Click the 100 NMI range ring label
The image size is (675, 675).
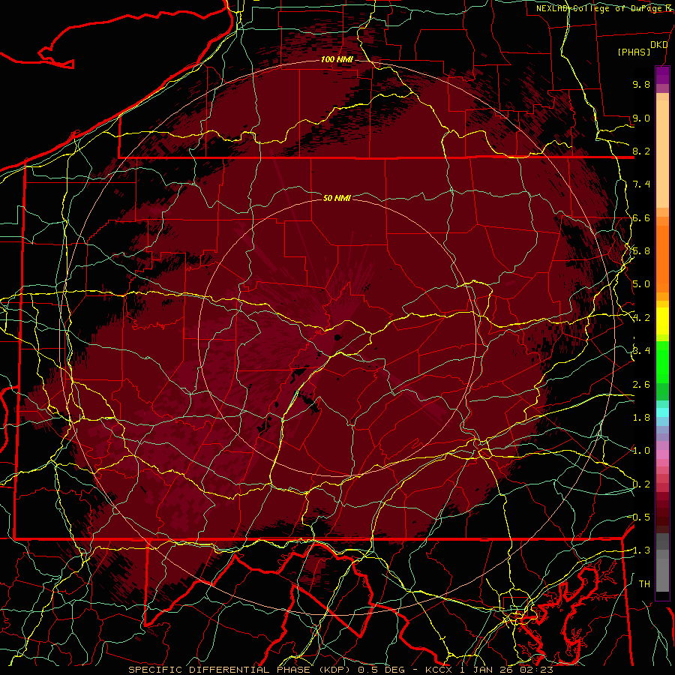337,59
